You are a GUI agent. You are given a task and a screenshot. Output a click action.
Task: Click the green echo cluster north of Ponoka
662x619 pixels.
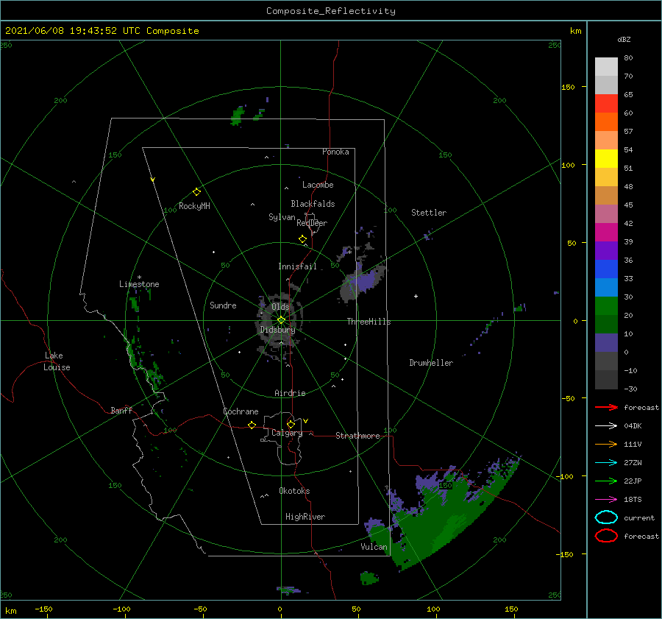coord(238,116)
